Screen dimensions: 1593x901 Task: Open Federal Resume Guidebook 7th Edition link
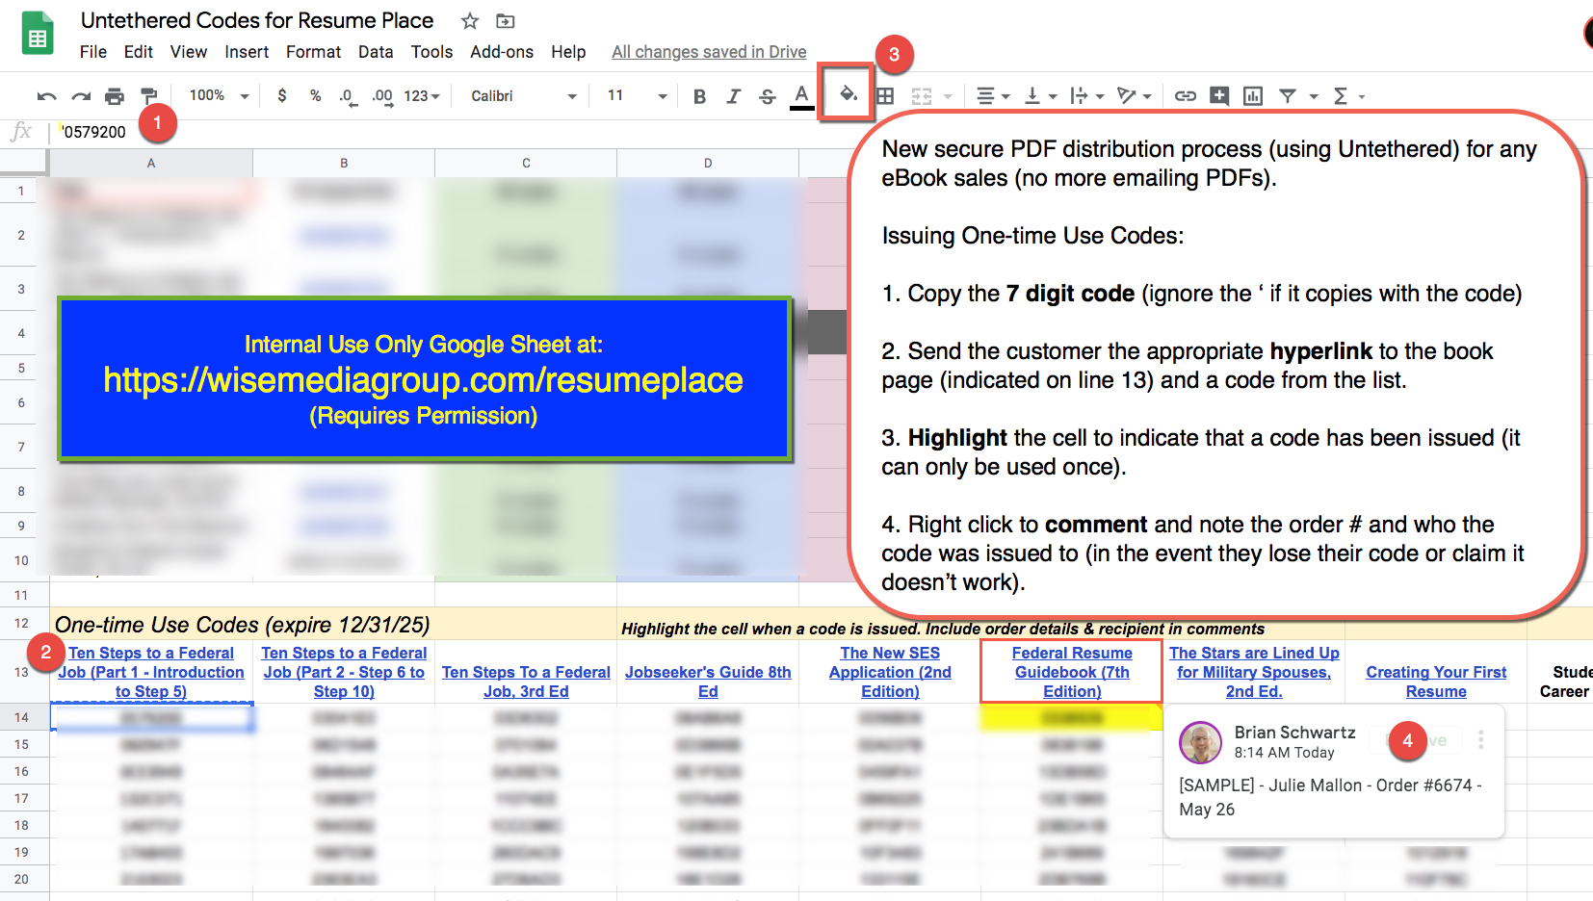point(1072,672)
